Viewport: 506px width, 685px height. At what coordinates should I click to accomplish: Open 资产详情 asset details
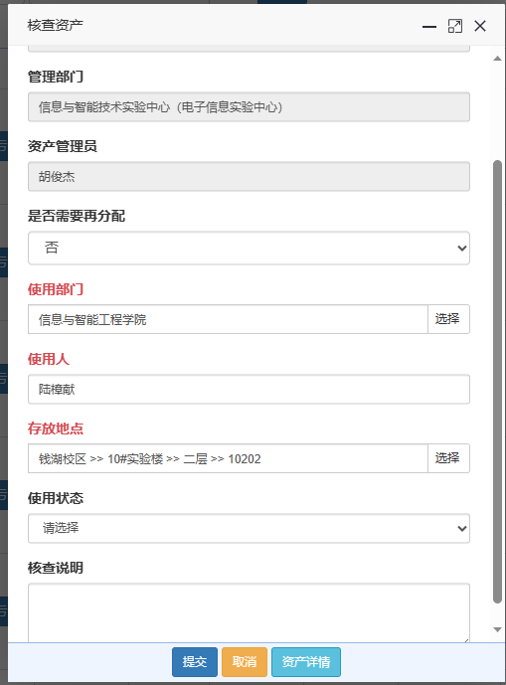(x=306, y=662)
